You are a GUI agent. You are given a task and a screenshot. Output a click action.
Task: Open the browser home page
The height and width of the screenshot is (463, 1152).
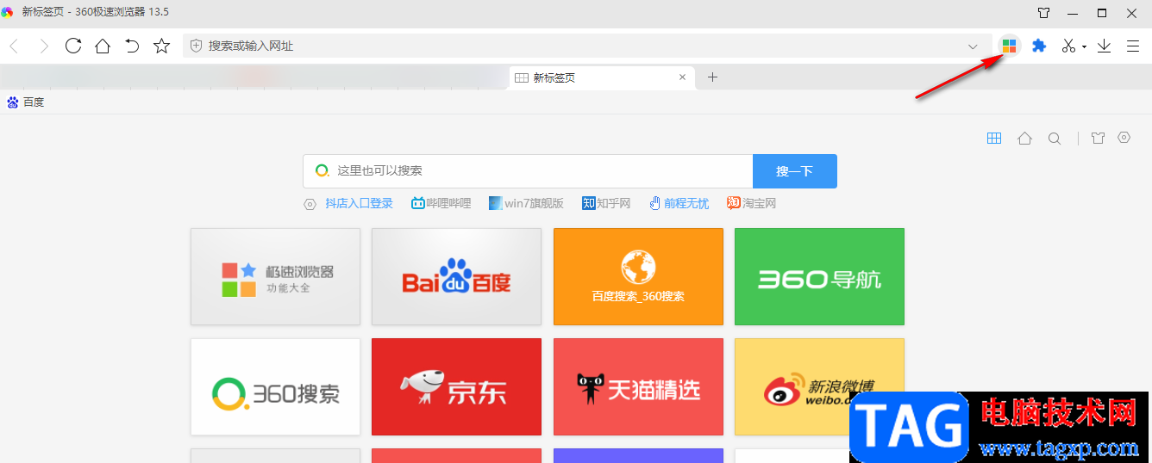[103, 46]
